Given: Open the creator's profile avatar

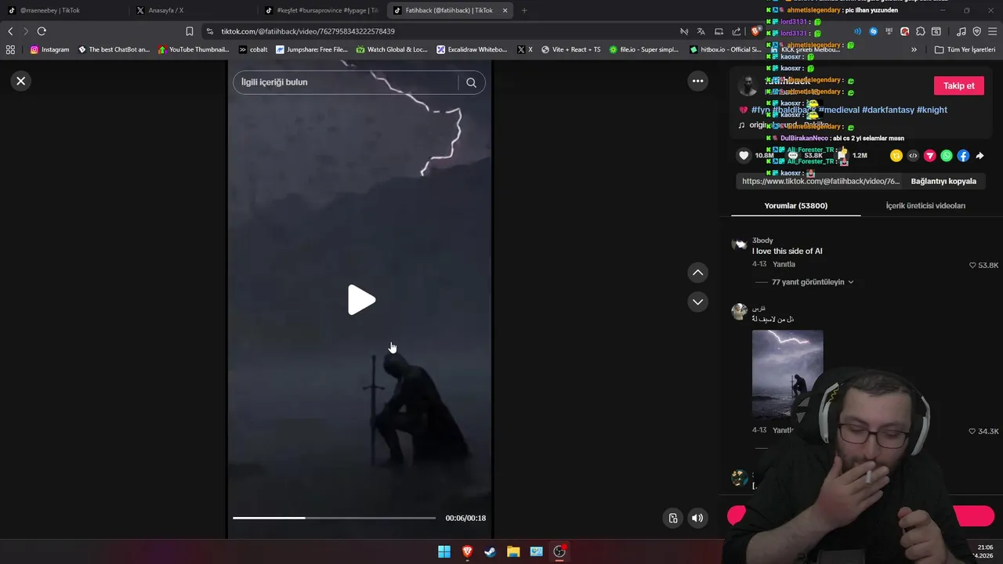Looking at the screenshot, I should click(x=748, y=85).
